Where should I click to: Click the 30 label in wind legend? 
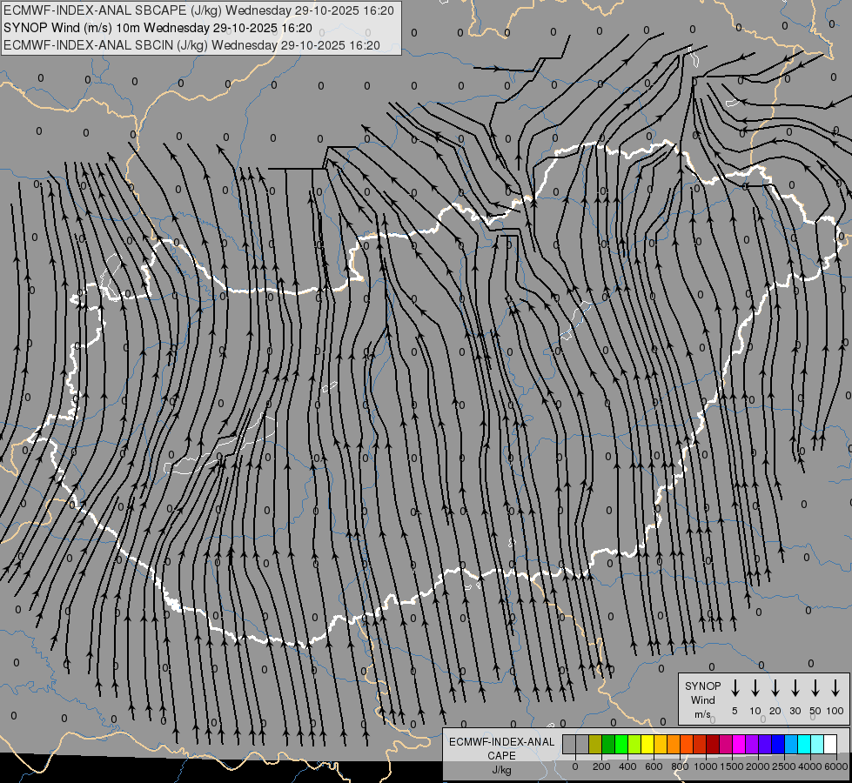795,711
